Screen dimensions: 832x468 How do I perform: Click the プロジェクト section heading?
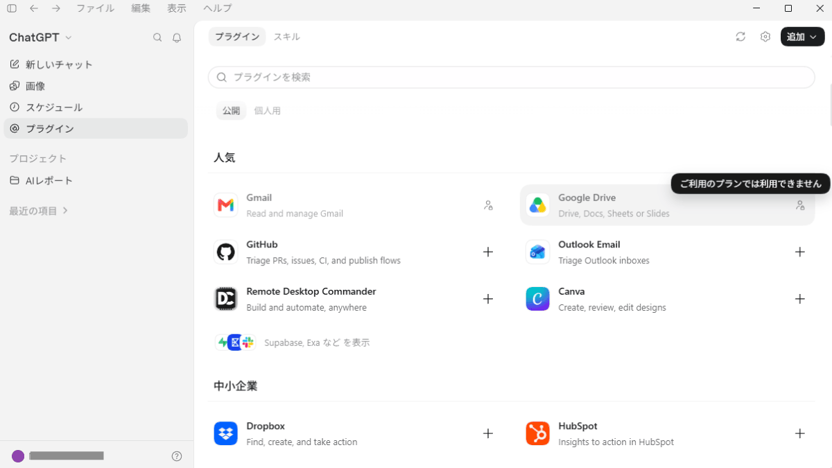[x=38, y=159]
